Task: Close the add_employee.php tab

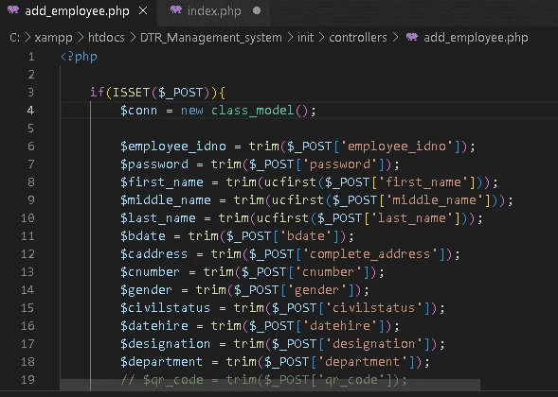Action: tap(143, 11)
